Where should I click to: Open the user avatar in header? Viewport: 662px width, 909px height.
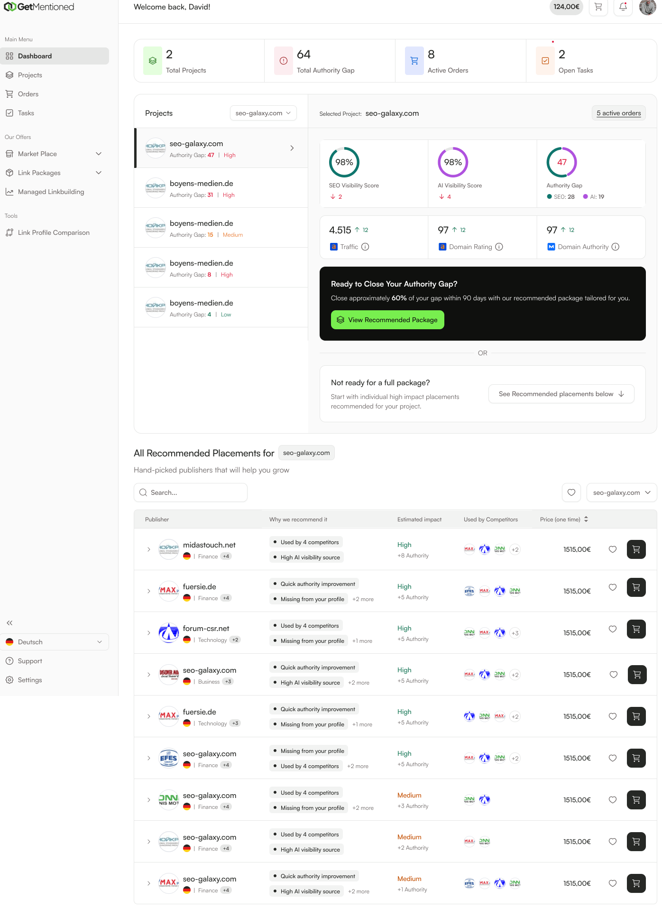tap(647, 7)
